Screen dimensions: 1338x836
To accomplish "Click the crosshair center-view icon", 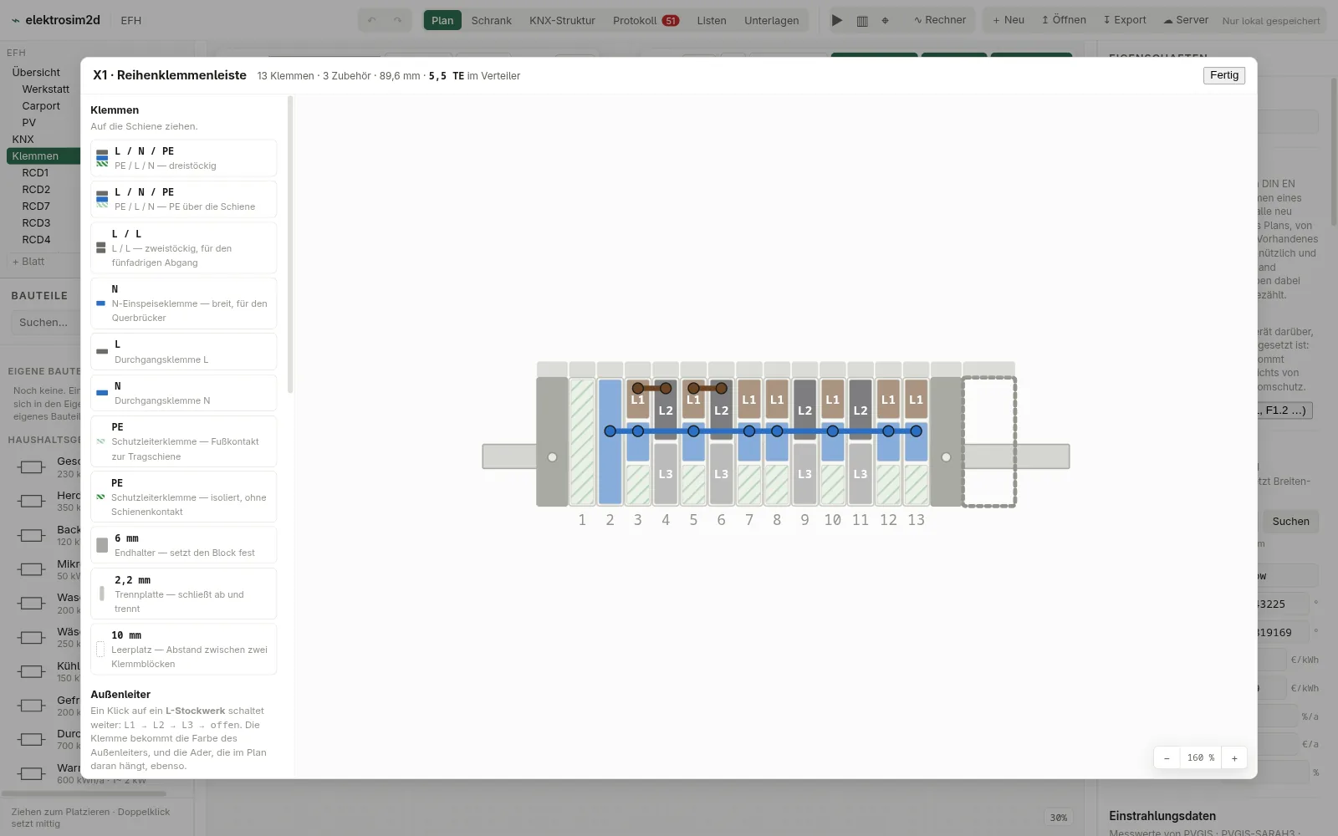I will (885, 20).
